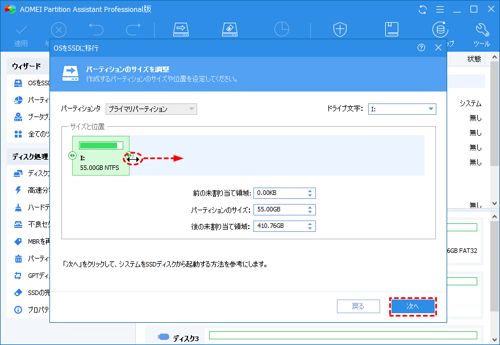Viewport: 500px width, 345px height.
Task: Click the hard disk wipe broom icon
Action: (18, 207)
